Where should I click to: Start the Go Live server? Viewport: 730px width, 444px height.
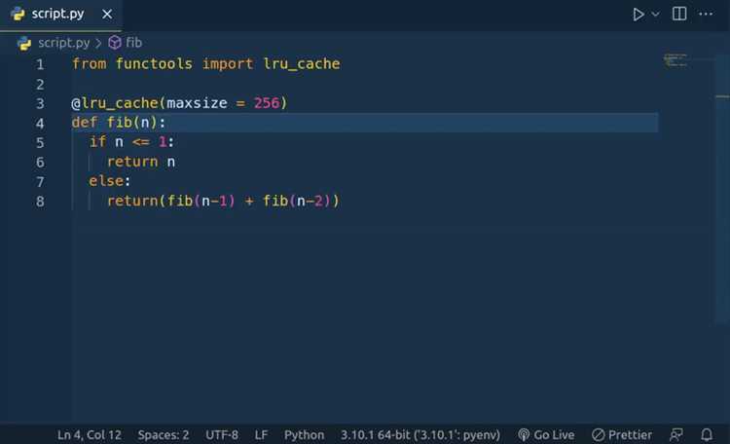click(x=546, y=434)
